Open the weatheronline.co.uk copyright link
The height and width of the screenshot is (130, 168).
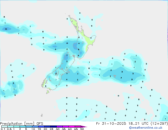[146, 128]
